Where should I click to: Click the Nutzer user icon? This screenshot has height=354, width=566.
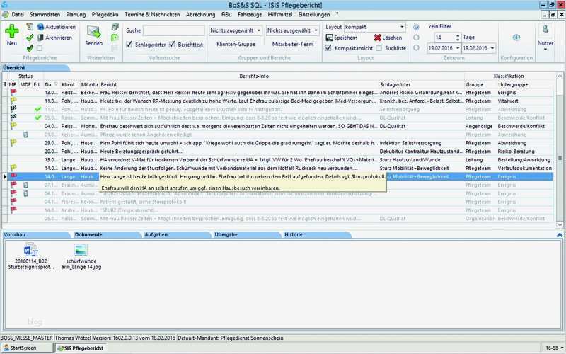pos(545,30)
